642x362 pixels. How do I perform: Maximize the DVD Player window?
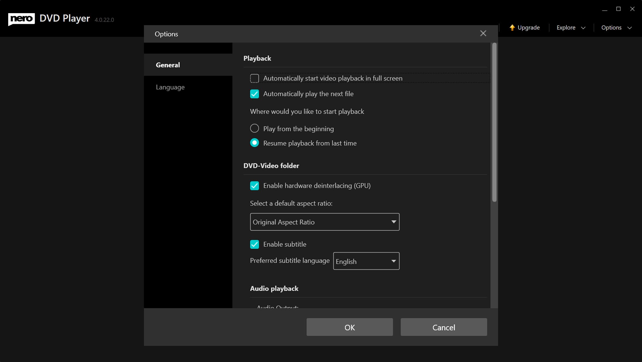coord(618,9)
